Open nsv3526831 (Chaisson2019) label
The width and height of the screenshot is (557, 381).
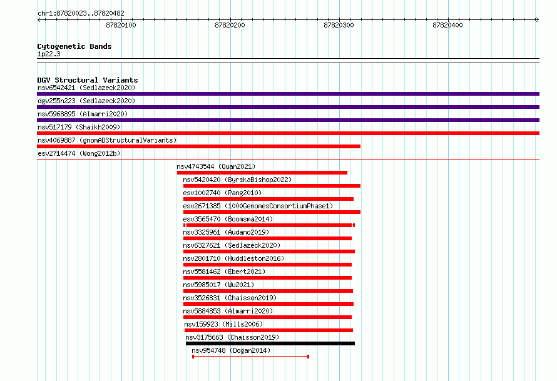pyautogui.click(x=230, y=298)
